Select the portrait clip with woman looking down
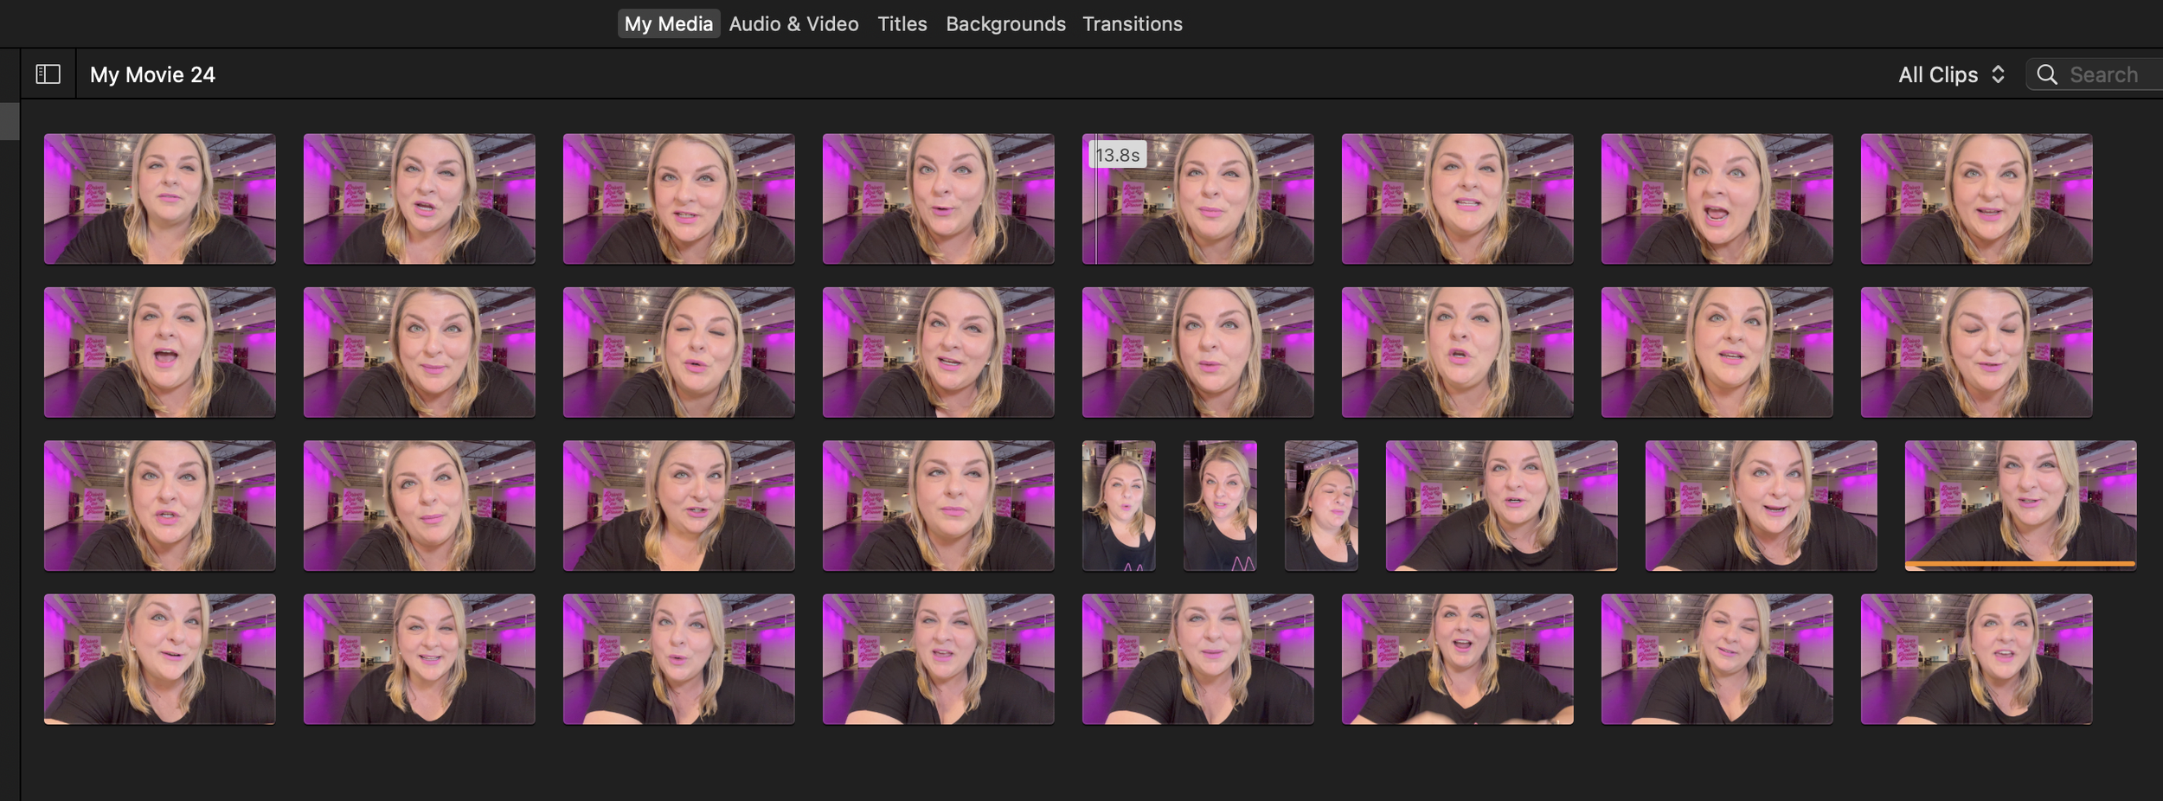Viewport: 2163px width, 801px height. [x=1321, y=505]
